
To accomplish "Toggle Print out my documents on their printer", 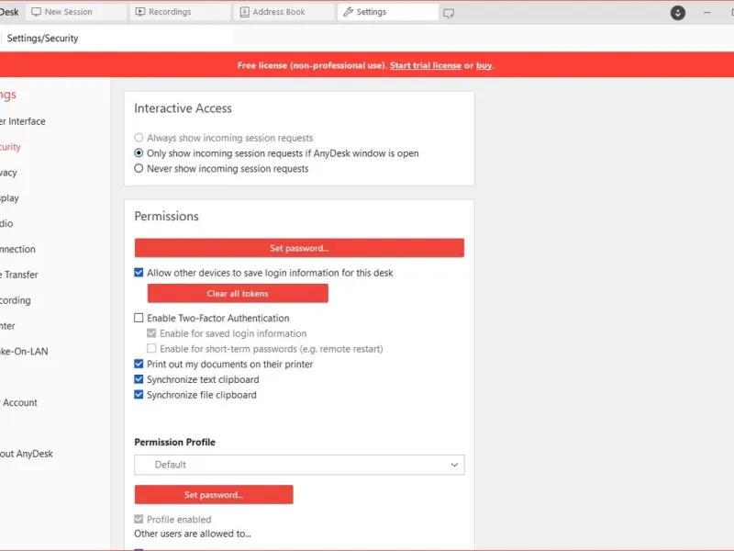I will (139, 364).
